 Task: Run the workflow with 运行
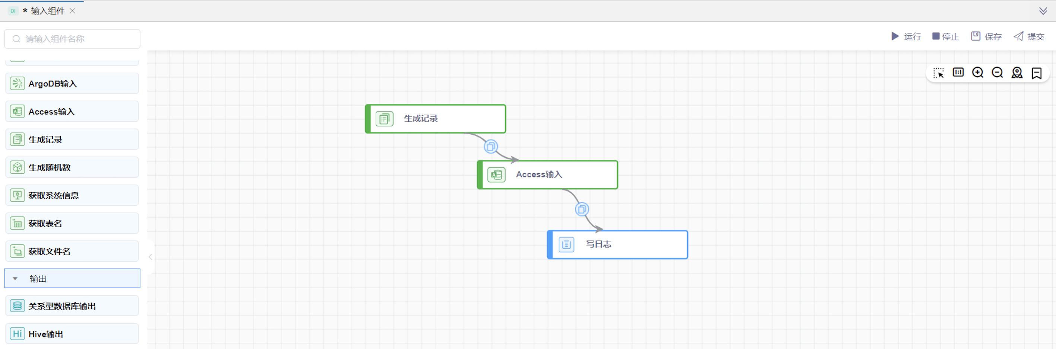click(x=906, y=36)
